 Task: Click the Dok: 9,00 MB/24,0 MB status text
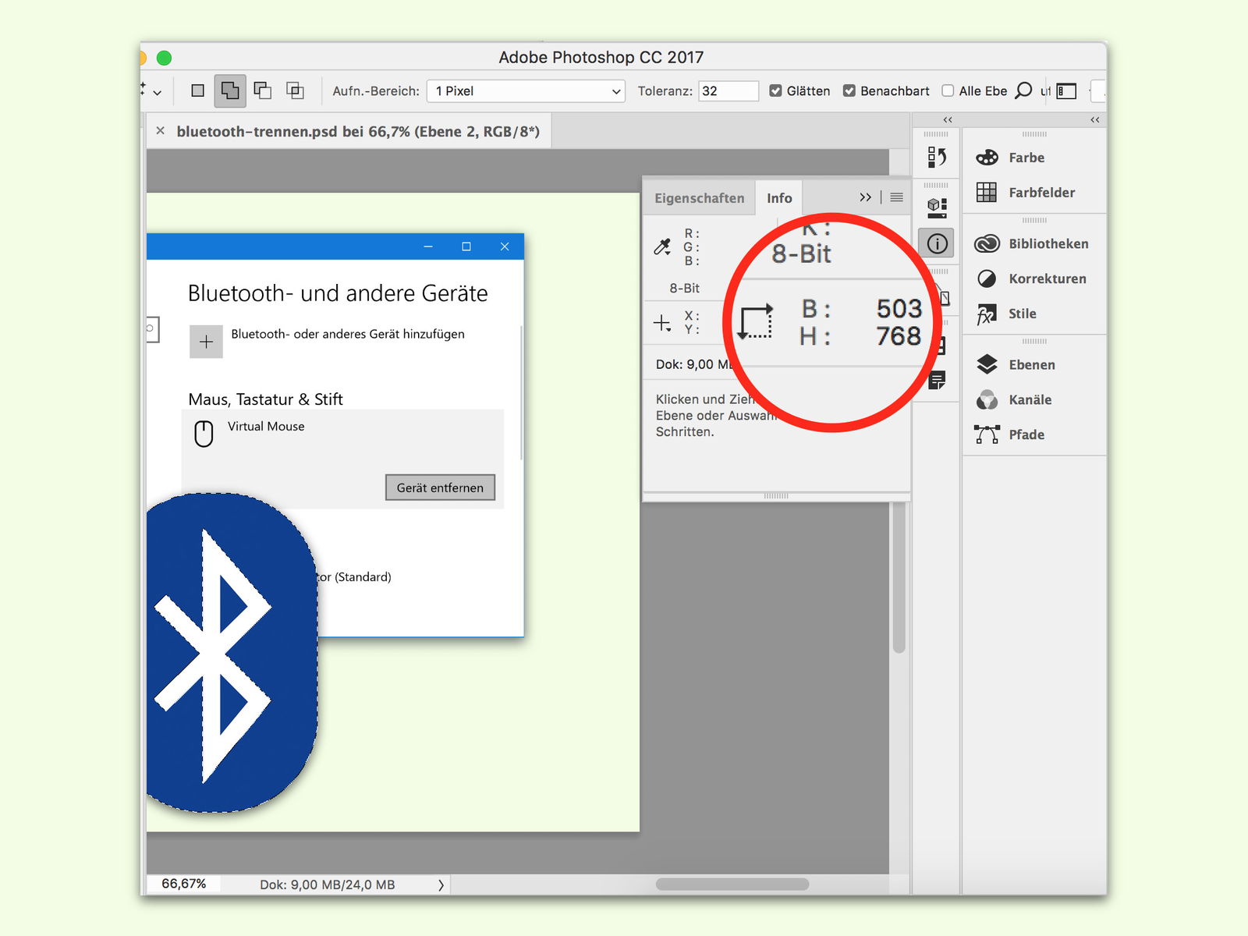click(328, 885)
